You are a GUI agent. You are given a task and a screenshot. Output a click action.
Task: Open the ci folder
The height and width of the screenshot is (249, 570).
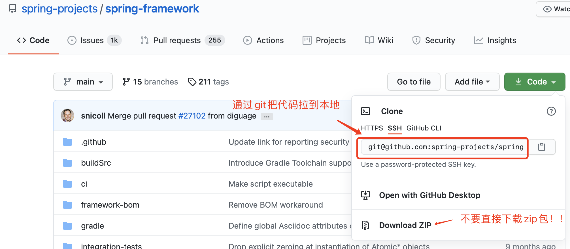coord(84,184)
